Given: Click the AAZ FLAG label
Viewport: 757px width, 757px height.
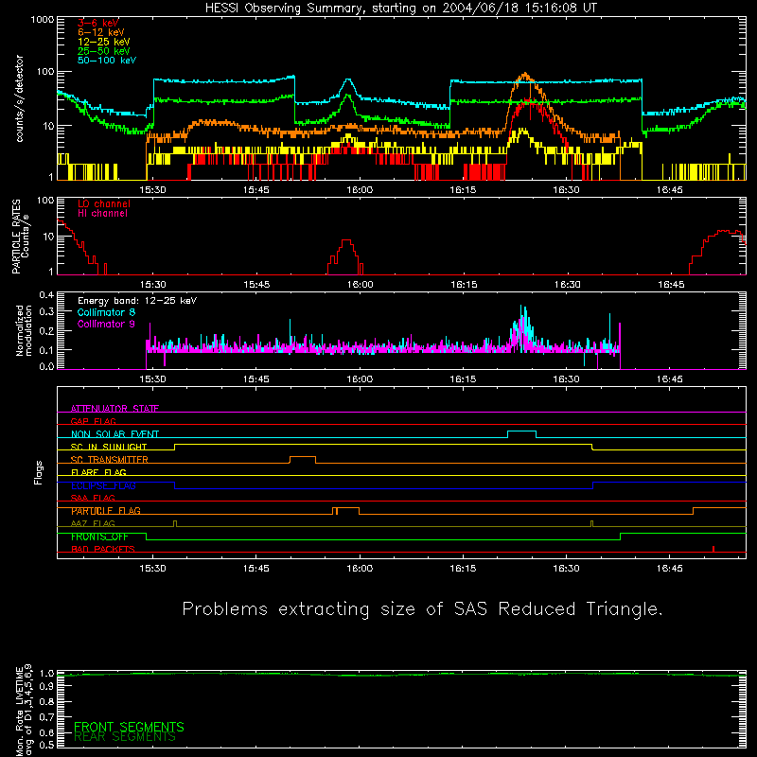Looking at the screenshot, I should 93,523.
